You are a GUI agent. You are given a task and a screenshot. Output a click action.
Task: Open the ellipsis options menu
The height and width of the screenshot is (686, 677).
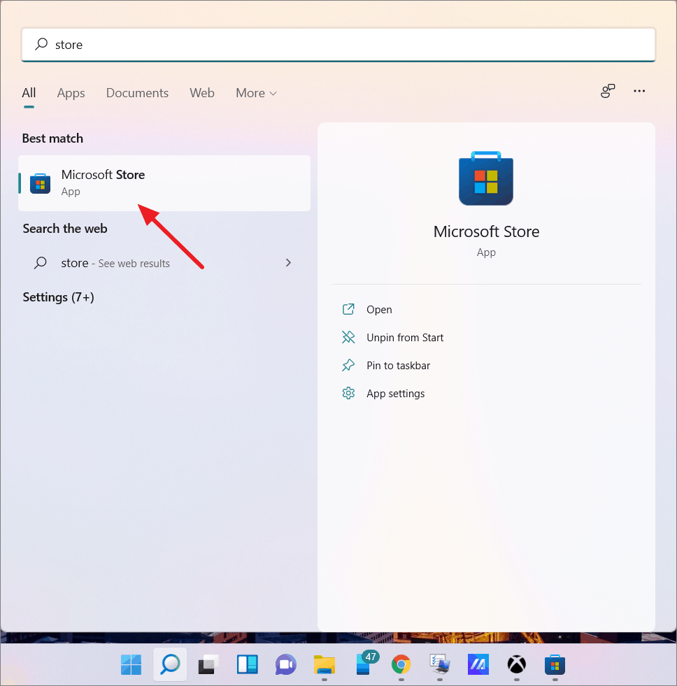tap(639, 91)
